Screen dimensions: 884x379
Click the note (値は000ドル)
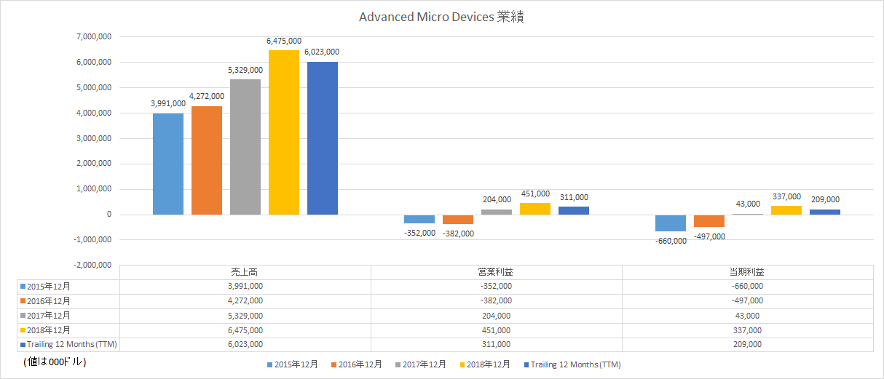click(55, 362)
